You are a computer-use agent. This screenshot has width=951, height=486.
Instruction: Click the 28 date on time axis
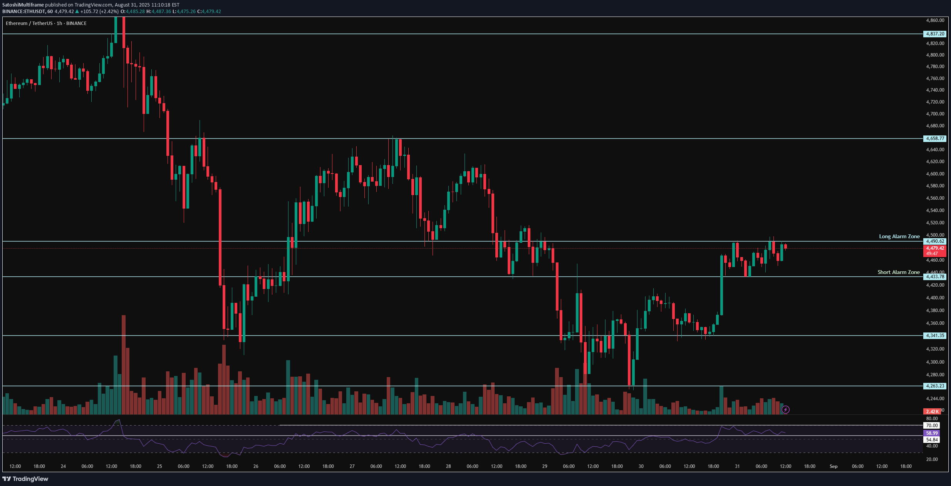click(448, 466)
